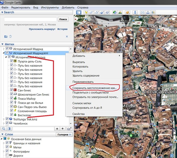Click the View in Google Maps icon

pyautogui.click(x=153, y=12)
